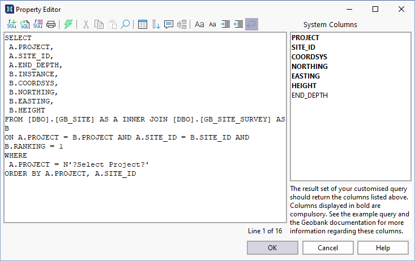Minimize the Property Editor window
The width and height of the screenshot is (415, 261).
point(349,9)
